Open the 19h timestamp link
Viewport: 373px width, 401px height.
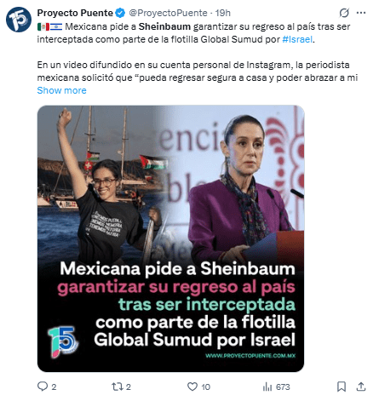[x=222, y=13]
